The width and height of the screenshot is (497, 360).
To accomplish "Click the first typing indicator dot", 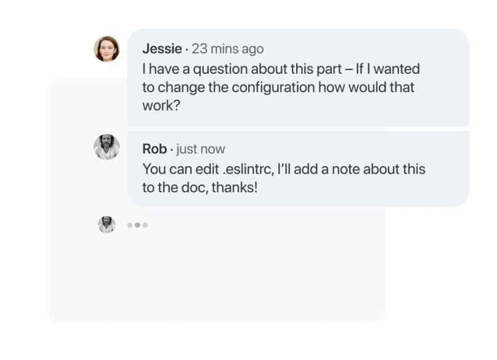I will pyautogui.click(x=129, y=225).
